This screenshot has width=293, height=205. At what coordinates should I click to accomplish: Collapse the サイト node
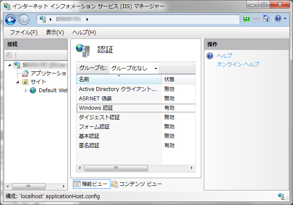pos(17,82)
